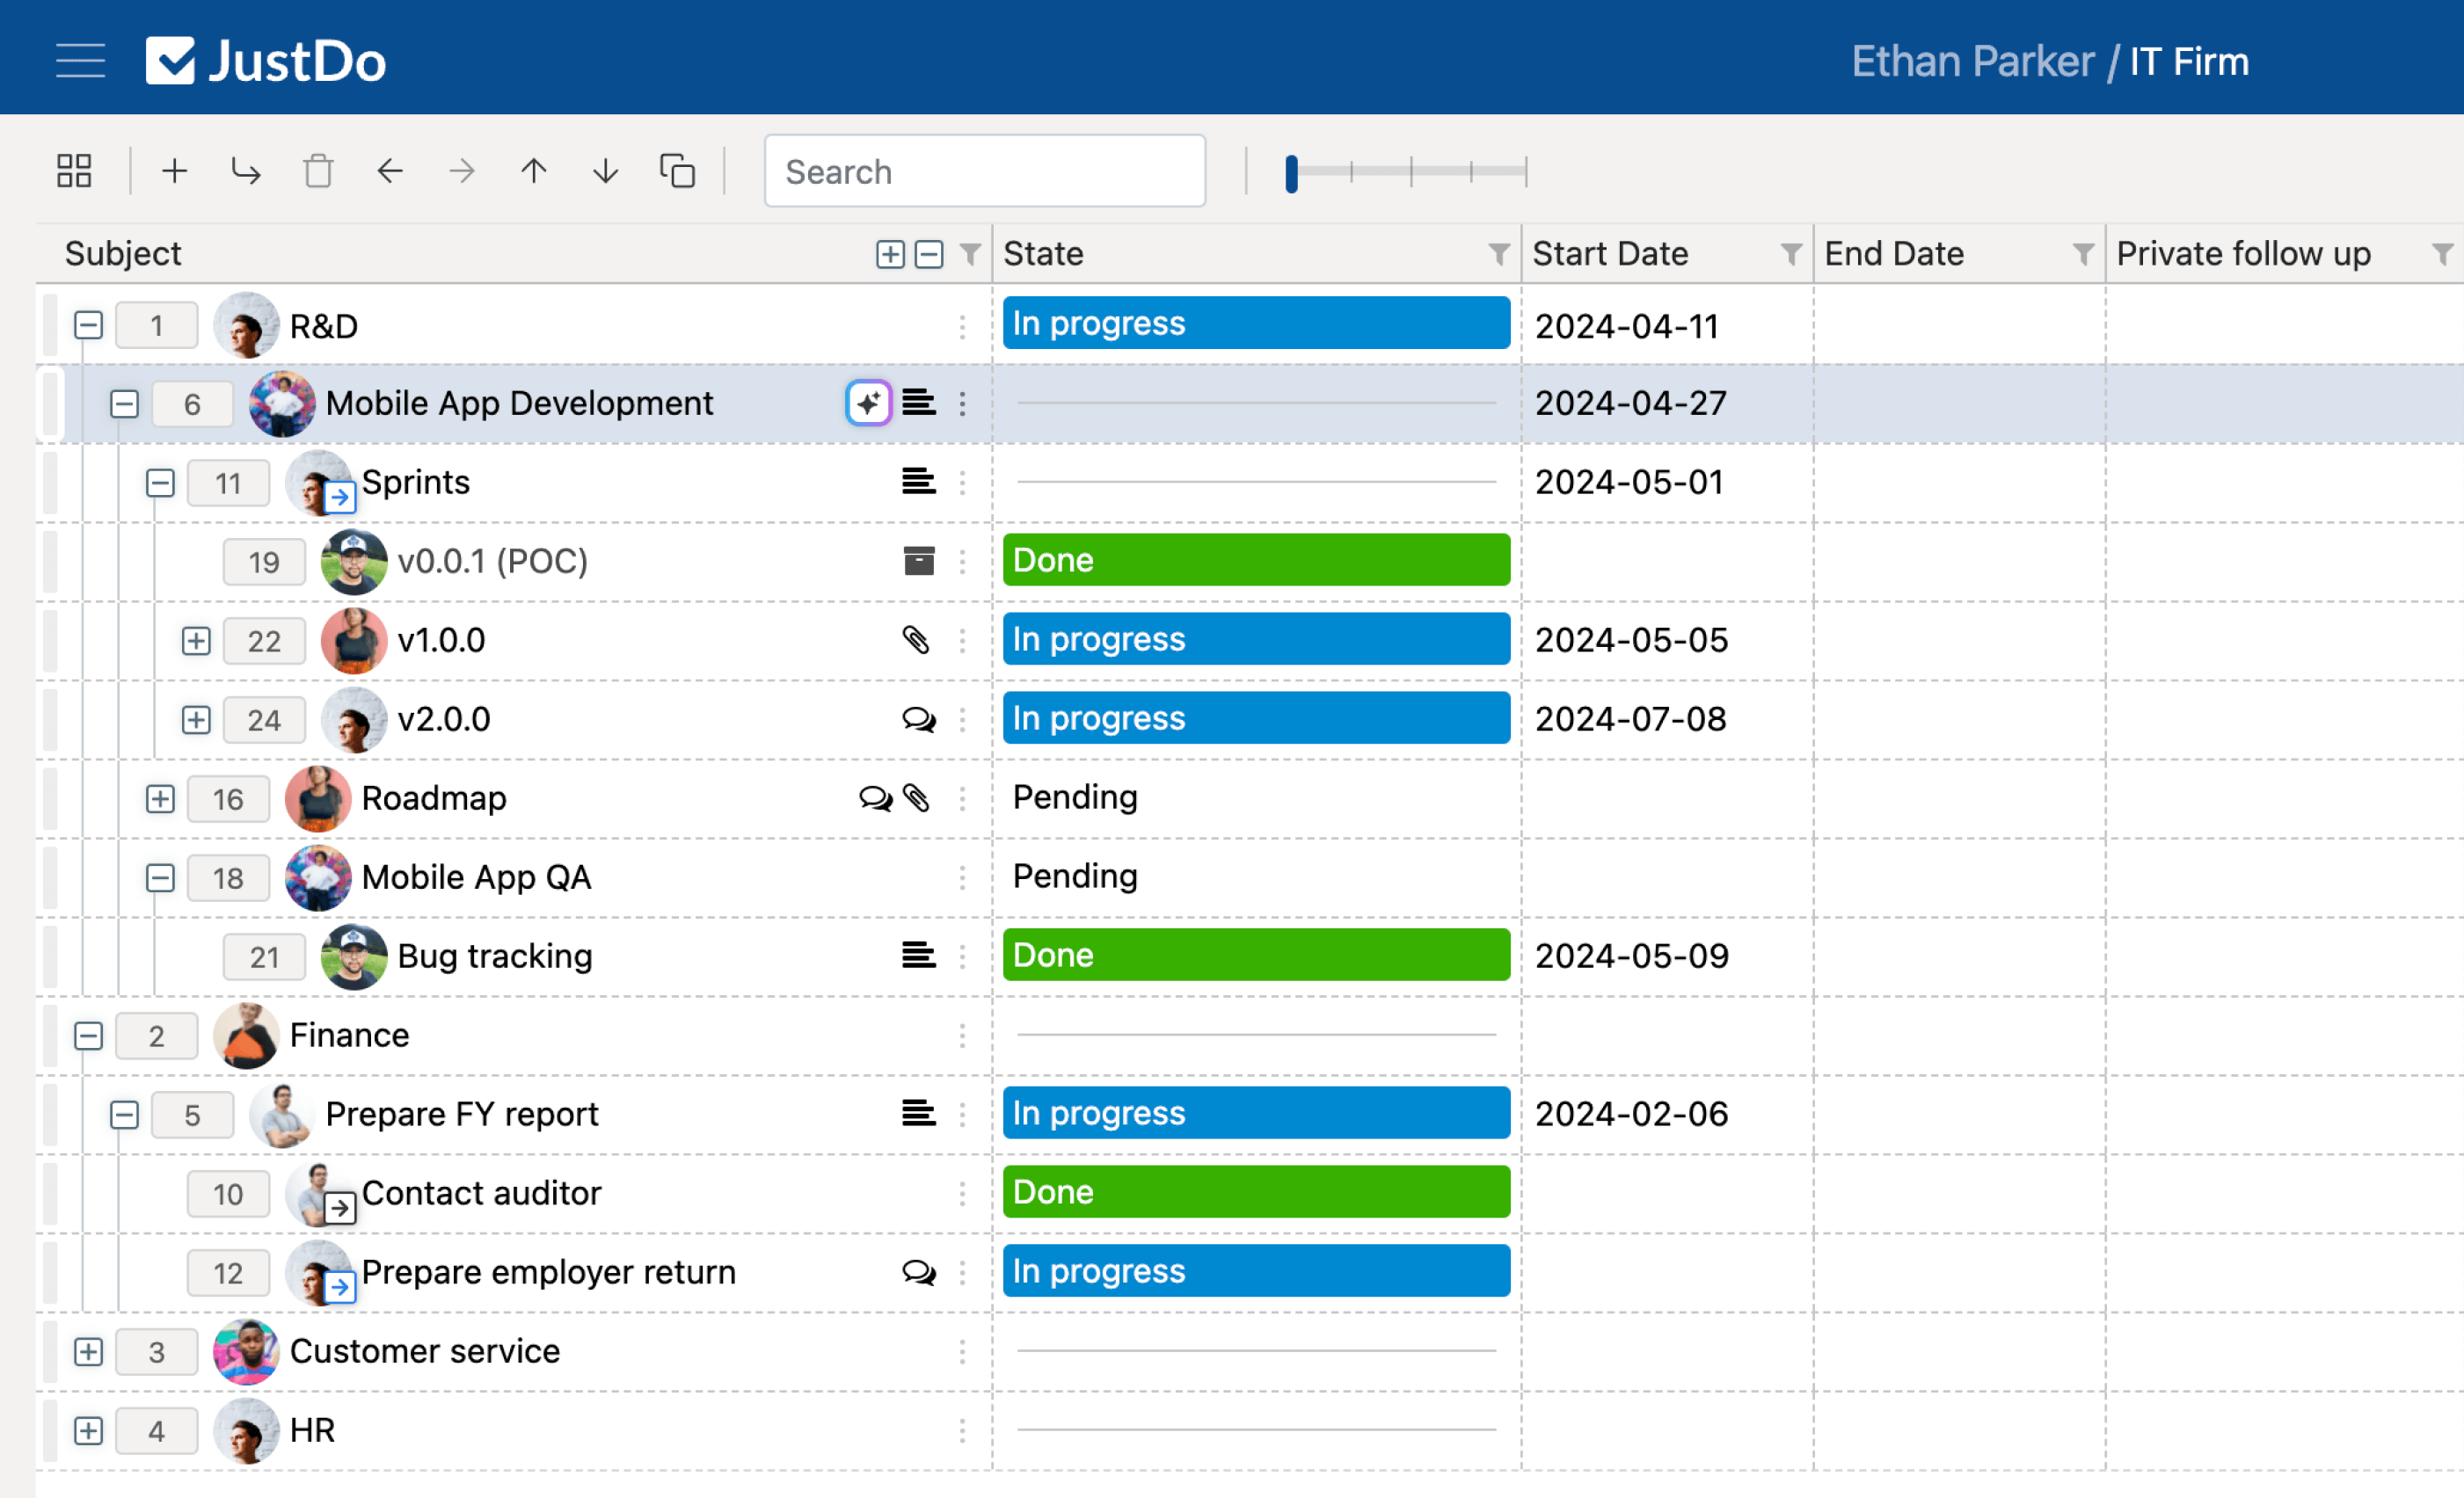The image size is (2464, 1498).
Task: Expand the Customer service task
Action: coord(88,1352)
